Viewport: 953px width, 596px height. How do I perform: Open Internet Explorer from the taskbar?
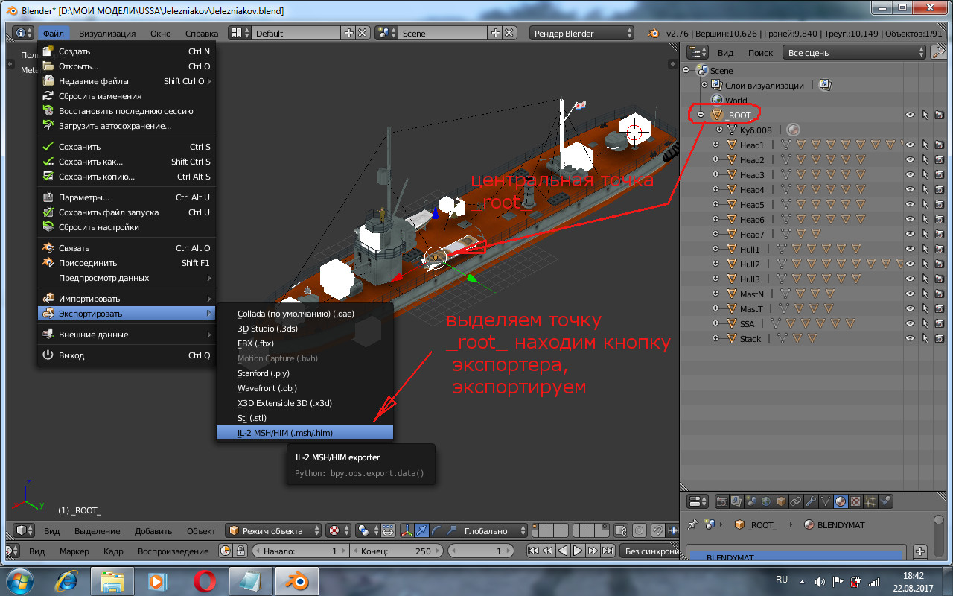click(66, 580)
